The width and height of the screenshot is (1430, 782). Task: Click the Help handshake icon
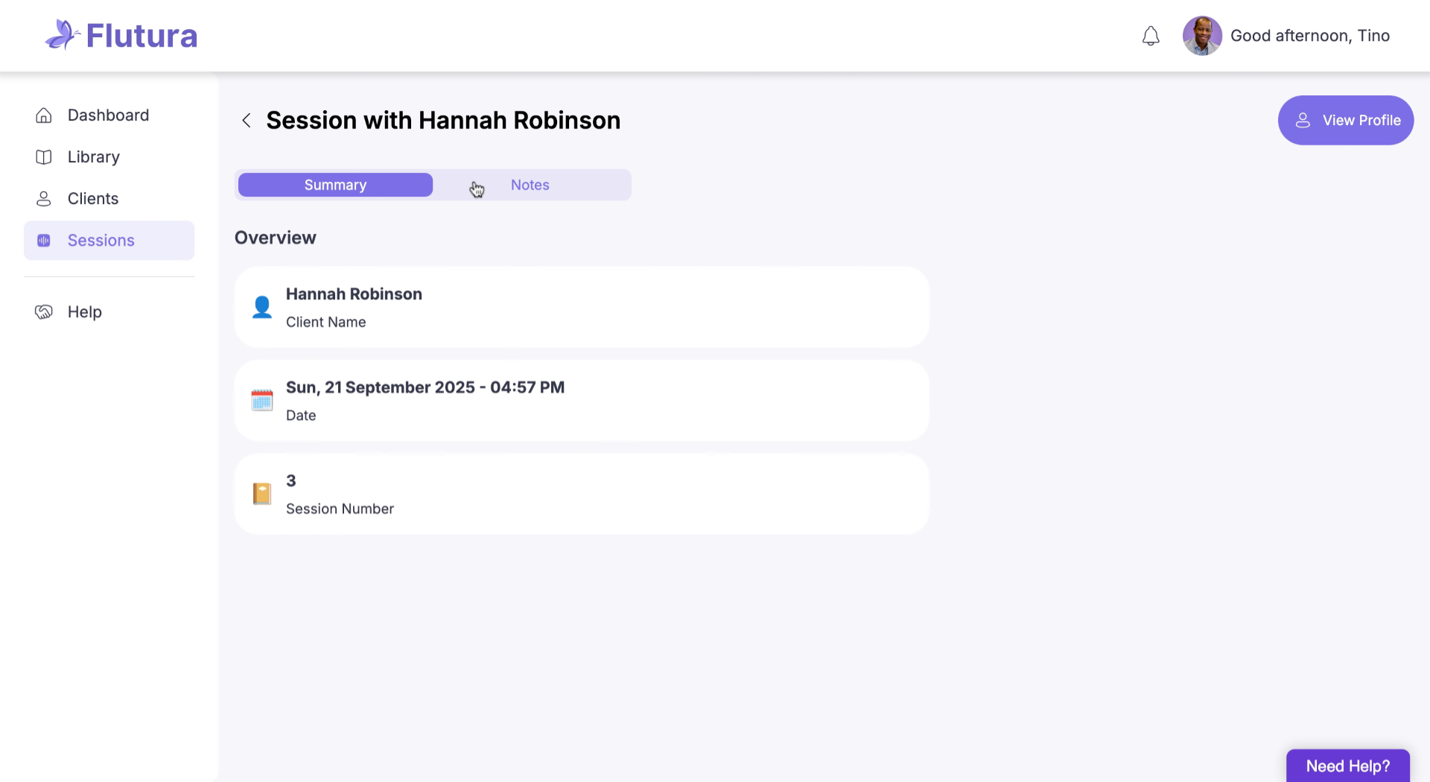coord(44,312)
